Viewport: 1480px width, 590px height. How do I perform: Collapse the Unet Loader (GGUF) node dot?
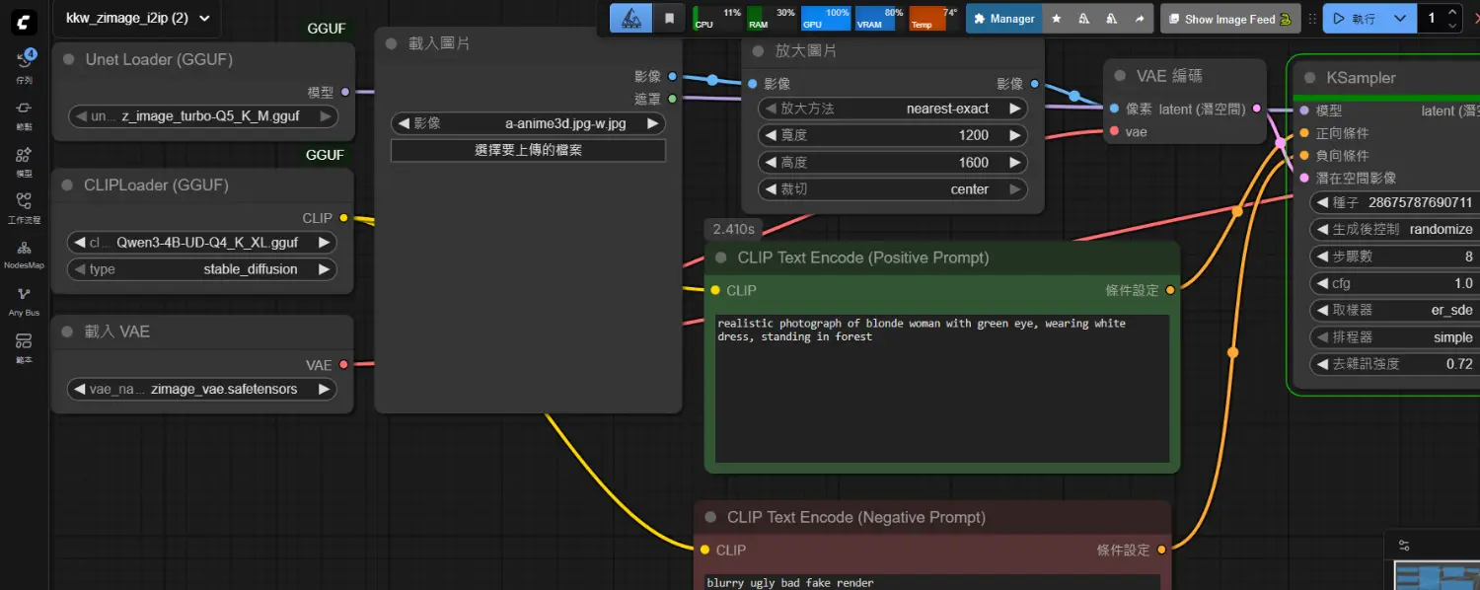68,59
